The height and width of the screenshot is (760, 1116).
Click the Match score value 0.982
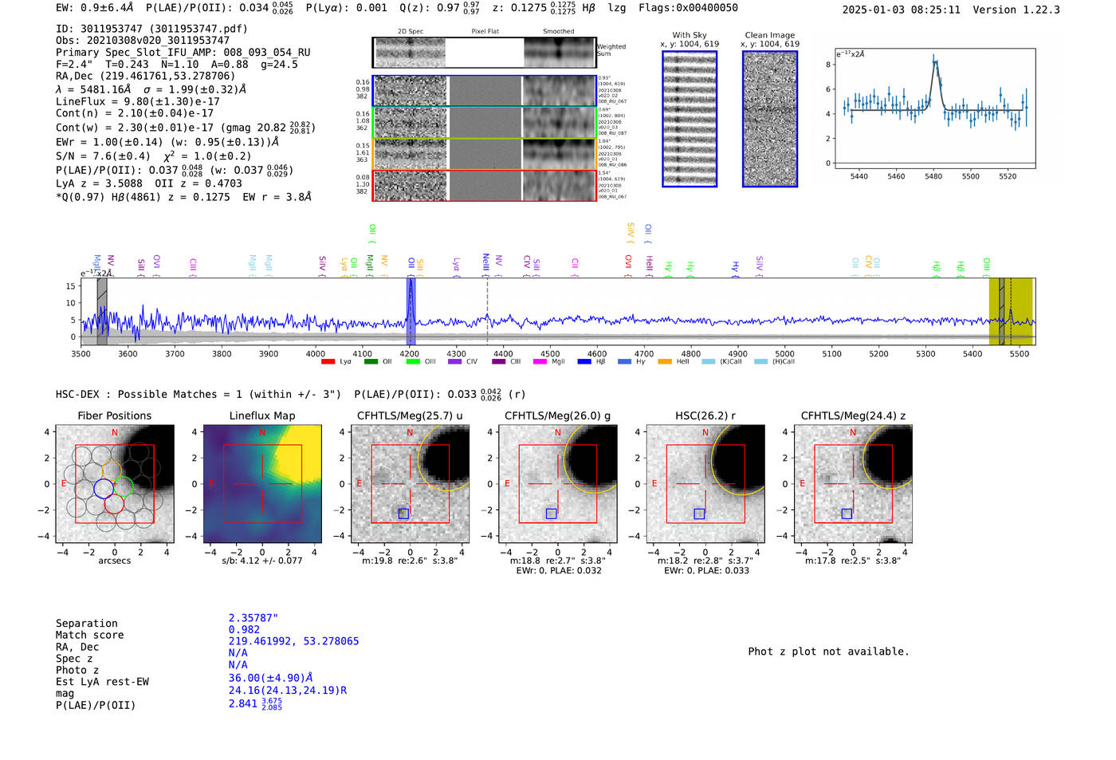tap(245, 630)
